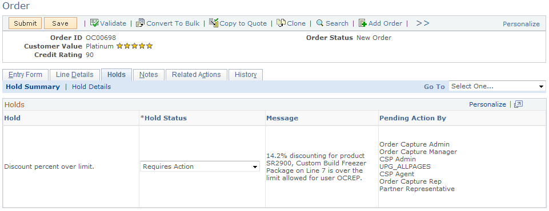Screen dimensions: 549x211
Task: Click the 'Order Capture Manager' entry
Action: [x=418, y=152]
